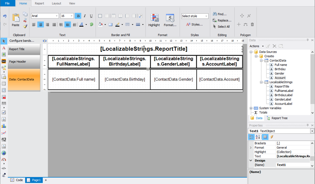Open the font size 16 dropdown
The width and height of the screenshot is (315, 184).
(71, 16)
